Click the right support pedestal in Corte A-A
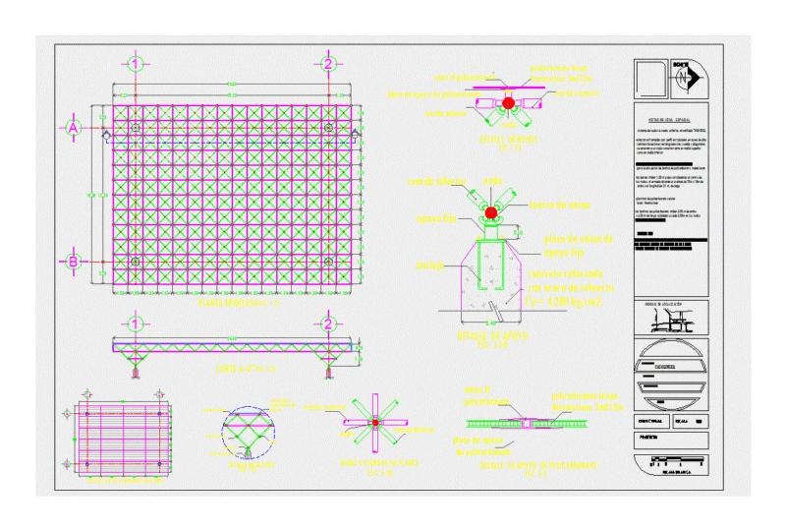 point(328,373)
